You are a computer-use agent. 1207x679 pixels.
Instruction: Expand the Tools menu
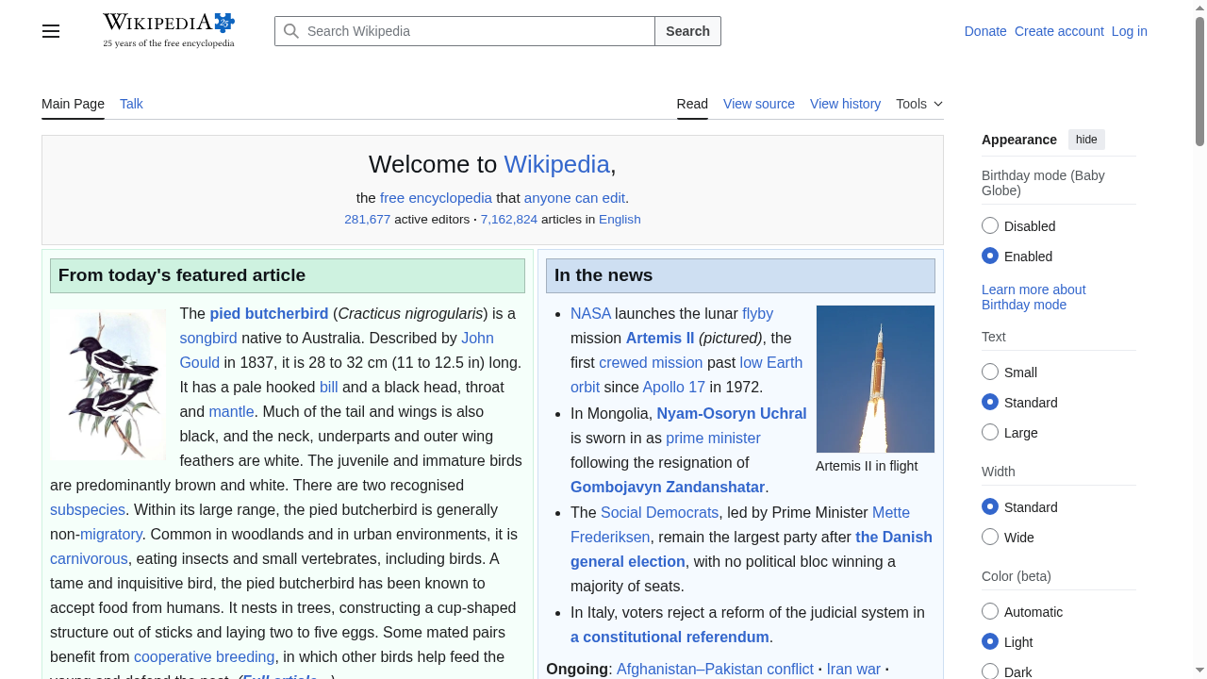918,104
